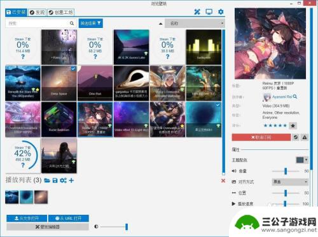Report wallpaper with the warning triangle icon

coord(305,137)
